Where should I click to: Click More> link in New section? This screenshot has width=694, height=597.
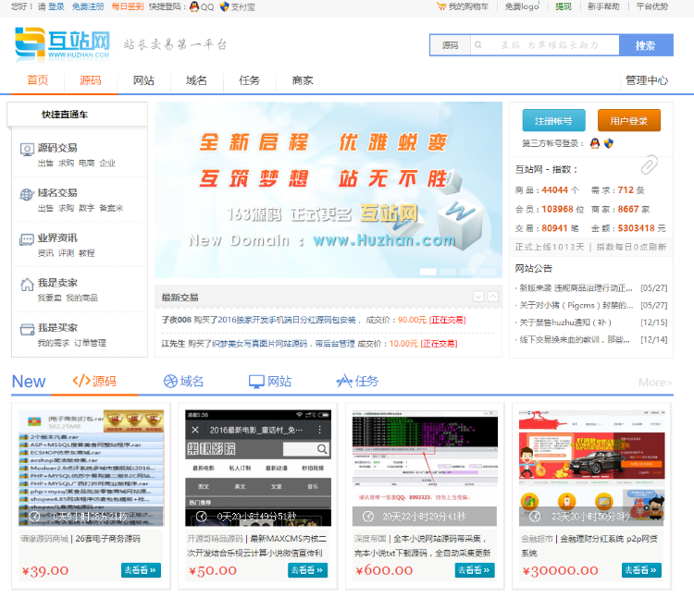click(x=655, y=383)
